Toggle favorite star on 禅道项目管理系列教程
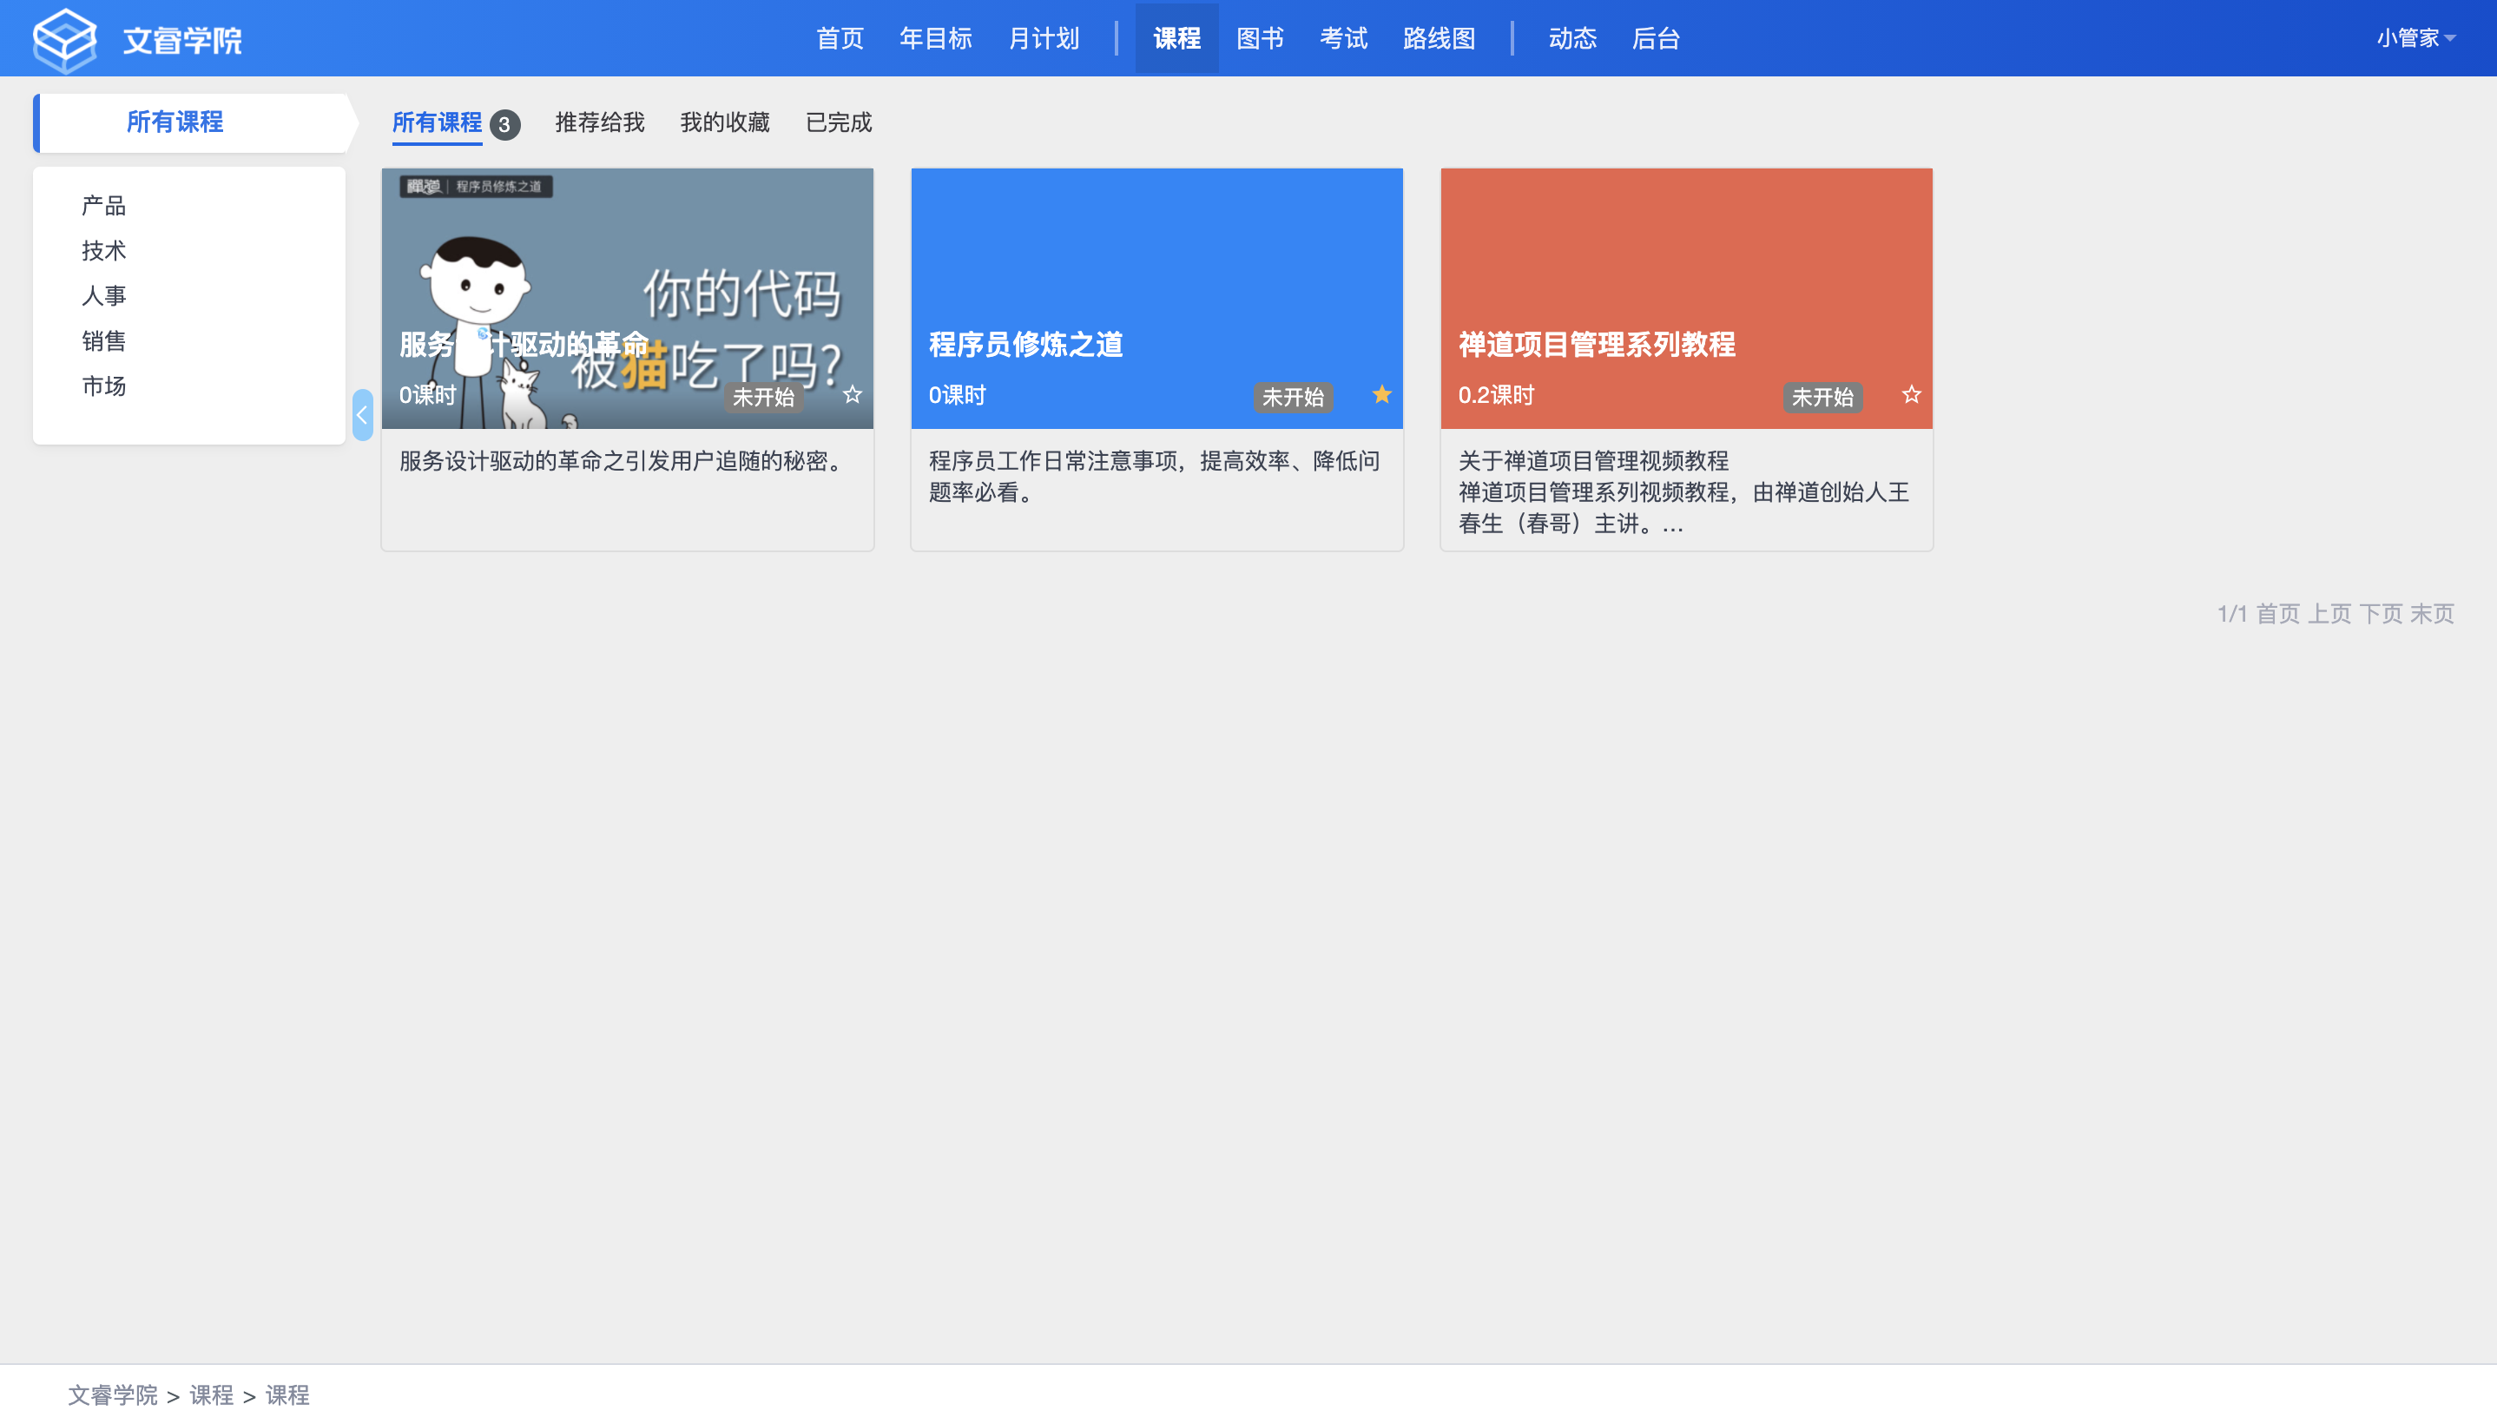The height and width of the screenshot is (1424, 2497). (1911, 395)
